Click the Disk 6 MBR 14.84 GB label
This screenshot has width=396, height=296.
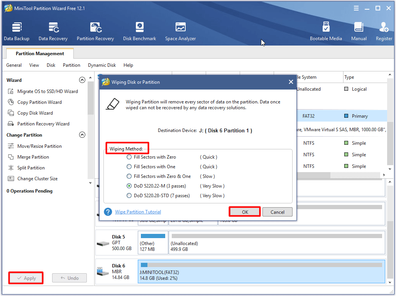coord(120,272)
